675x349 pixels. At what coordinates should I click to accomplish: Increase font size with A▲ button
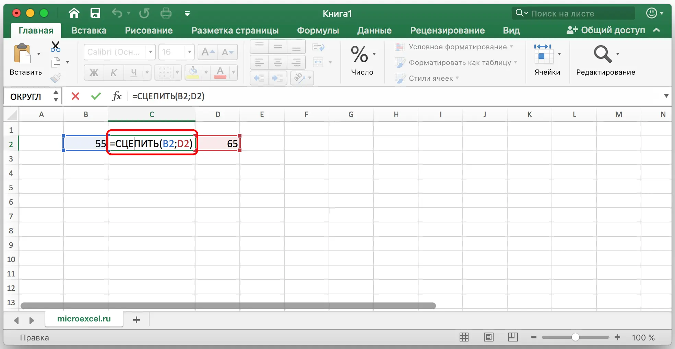tap(208, 52)
